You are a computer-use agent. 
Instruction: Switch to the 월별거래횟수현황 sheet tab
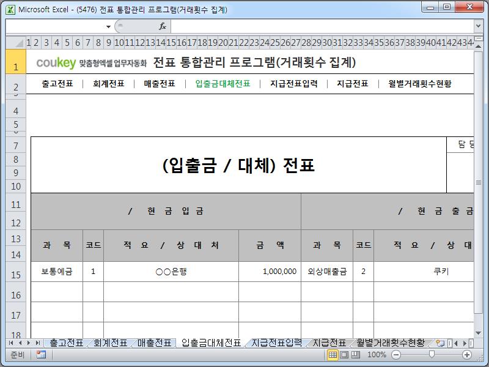coord(391,343)
